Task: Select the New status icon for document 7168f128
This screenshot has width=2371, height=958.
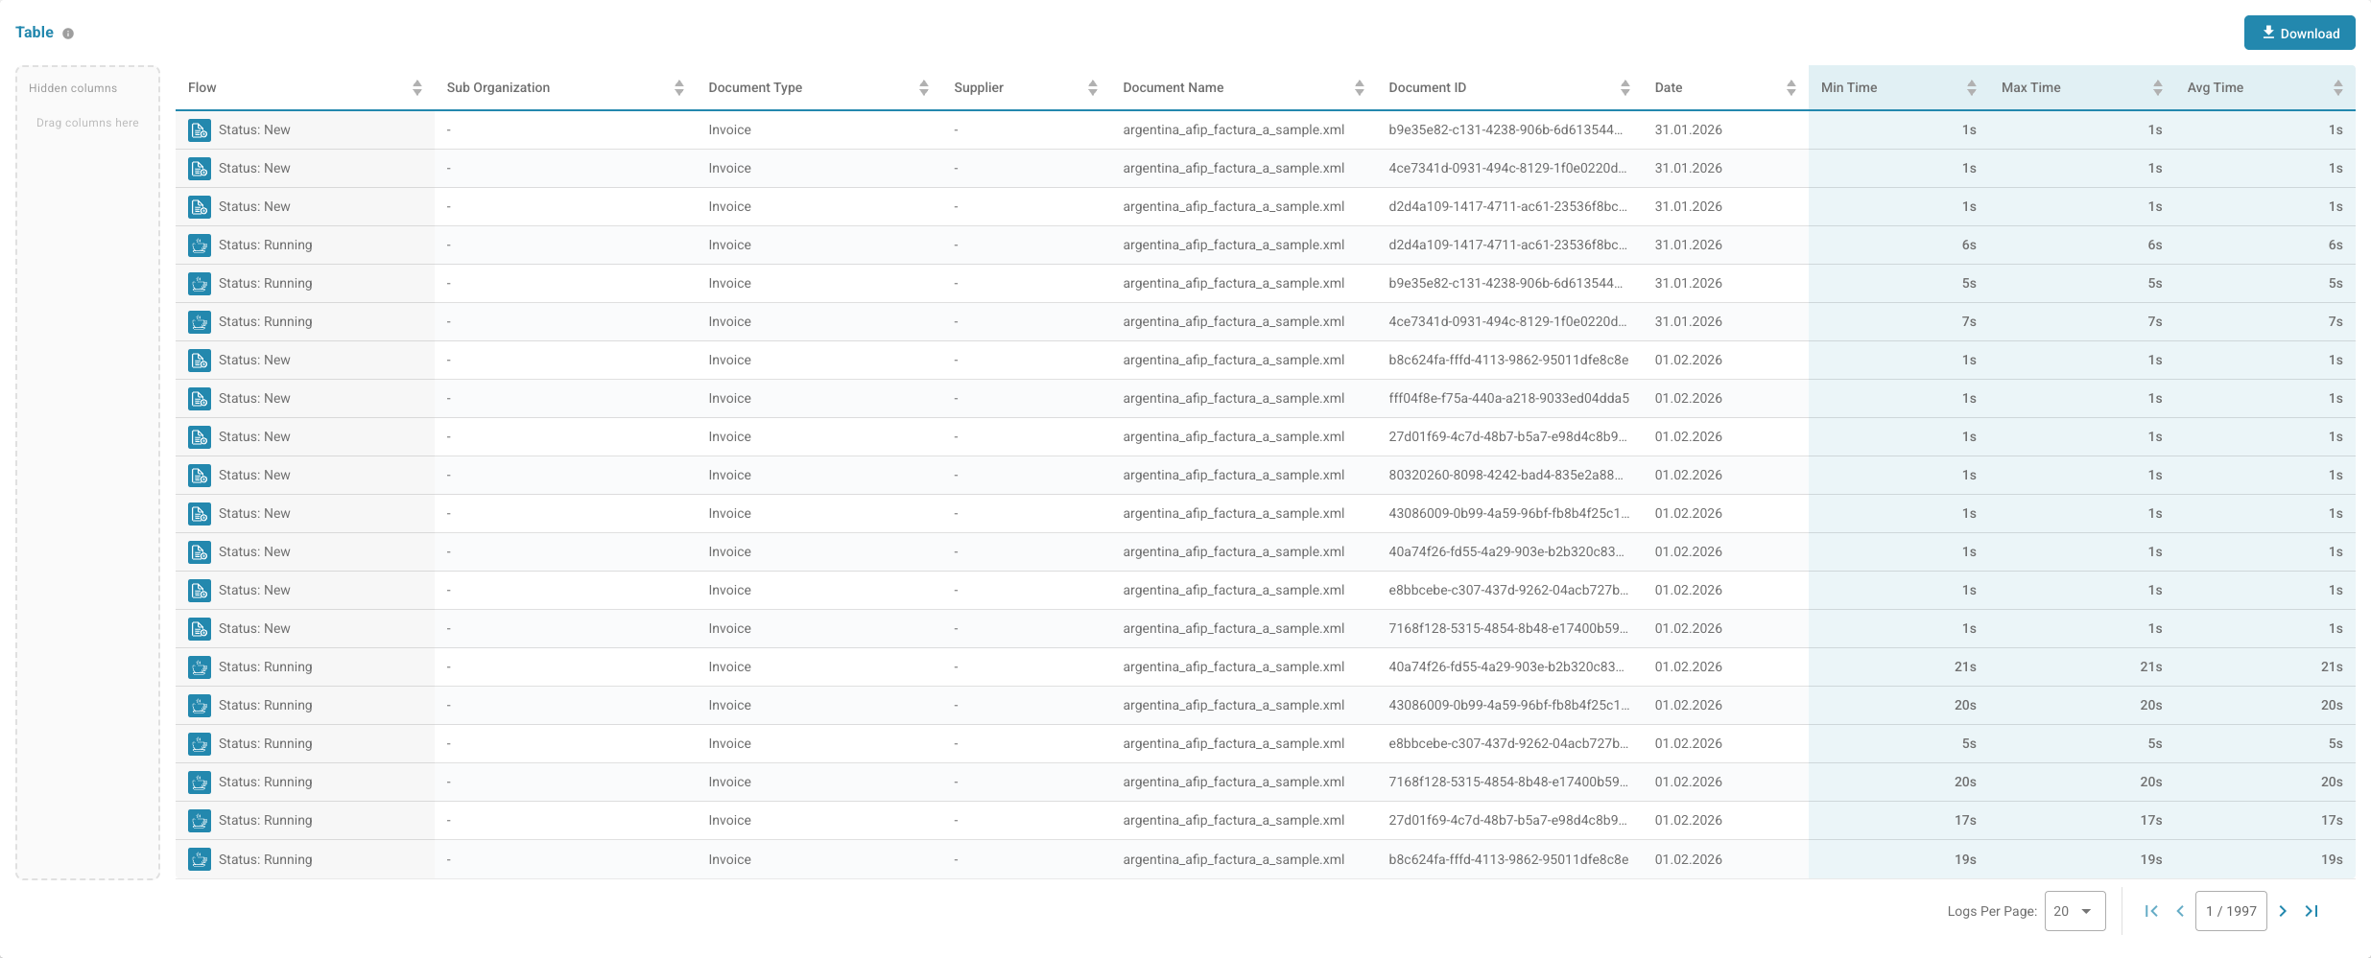Action: pyautogui.click(x=200, y=629)
